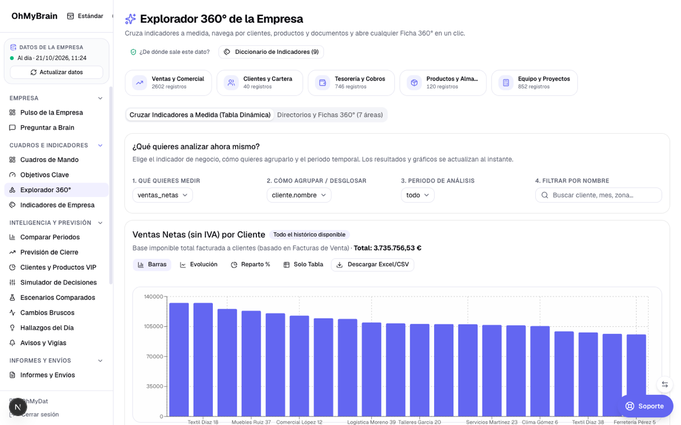Click the ¿De dónde sale este dato? link
The image size is (681, 425).
pyautogui.click(x=170, y=52)
